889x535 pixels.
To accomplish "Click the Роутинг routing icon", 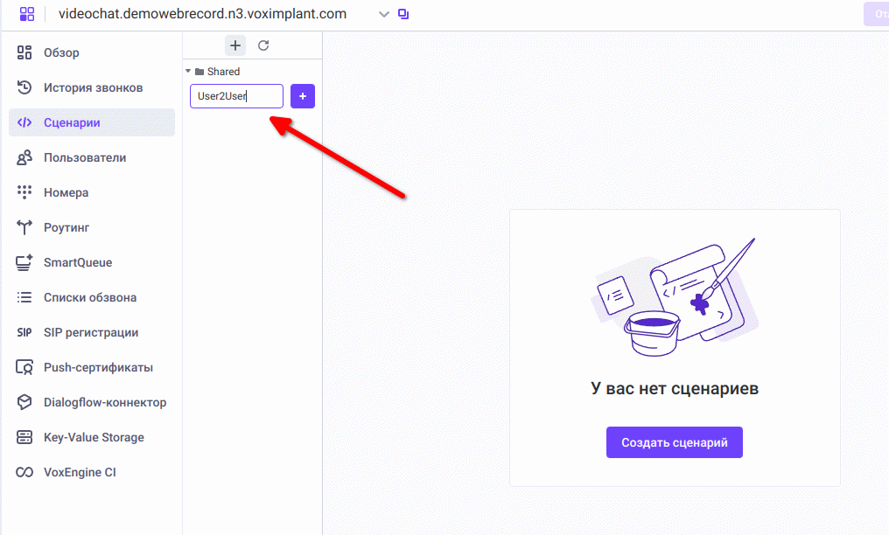I will (24, 227).
